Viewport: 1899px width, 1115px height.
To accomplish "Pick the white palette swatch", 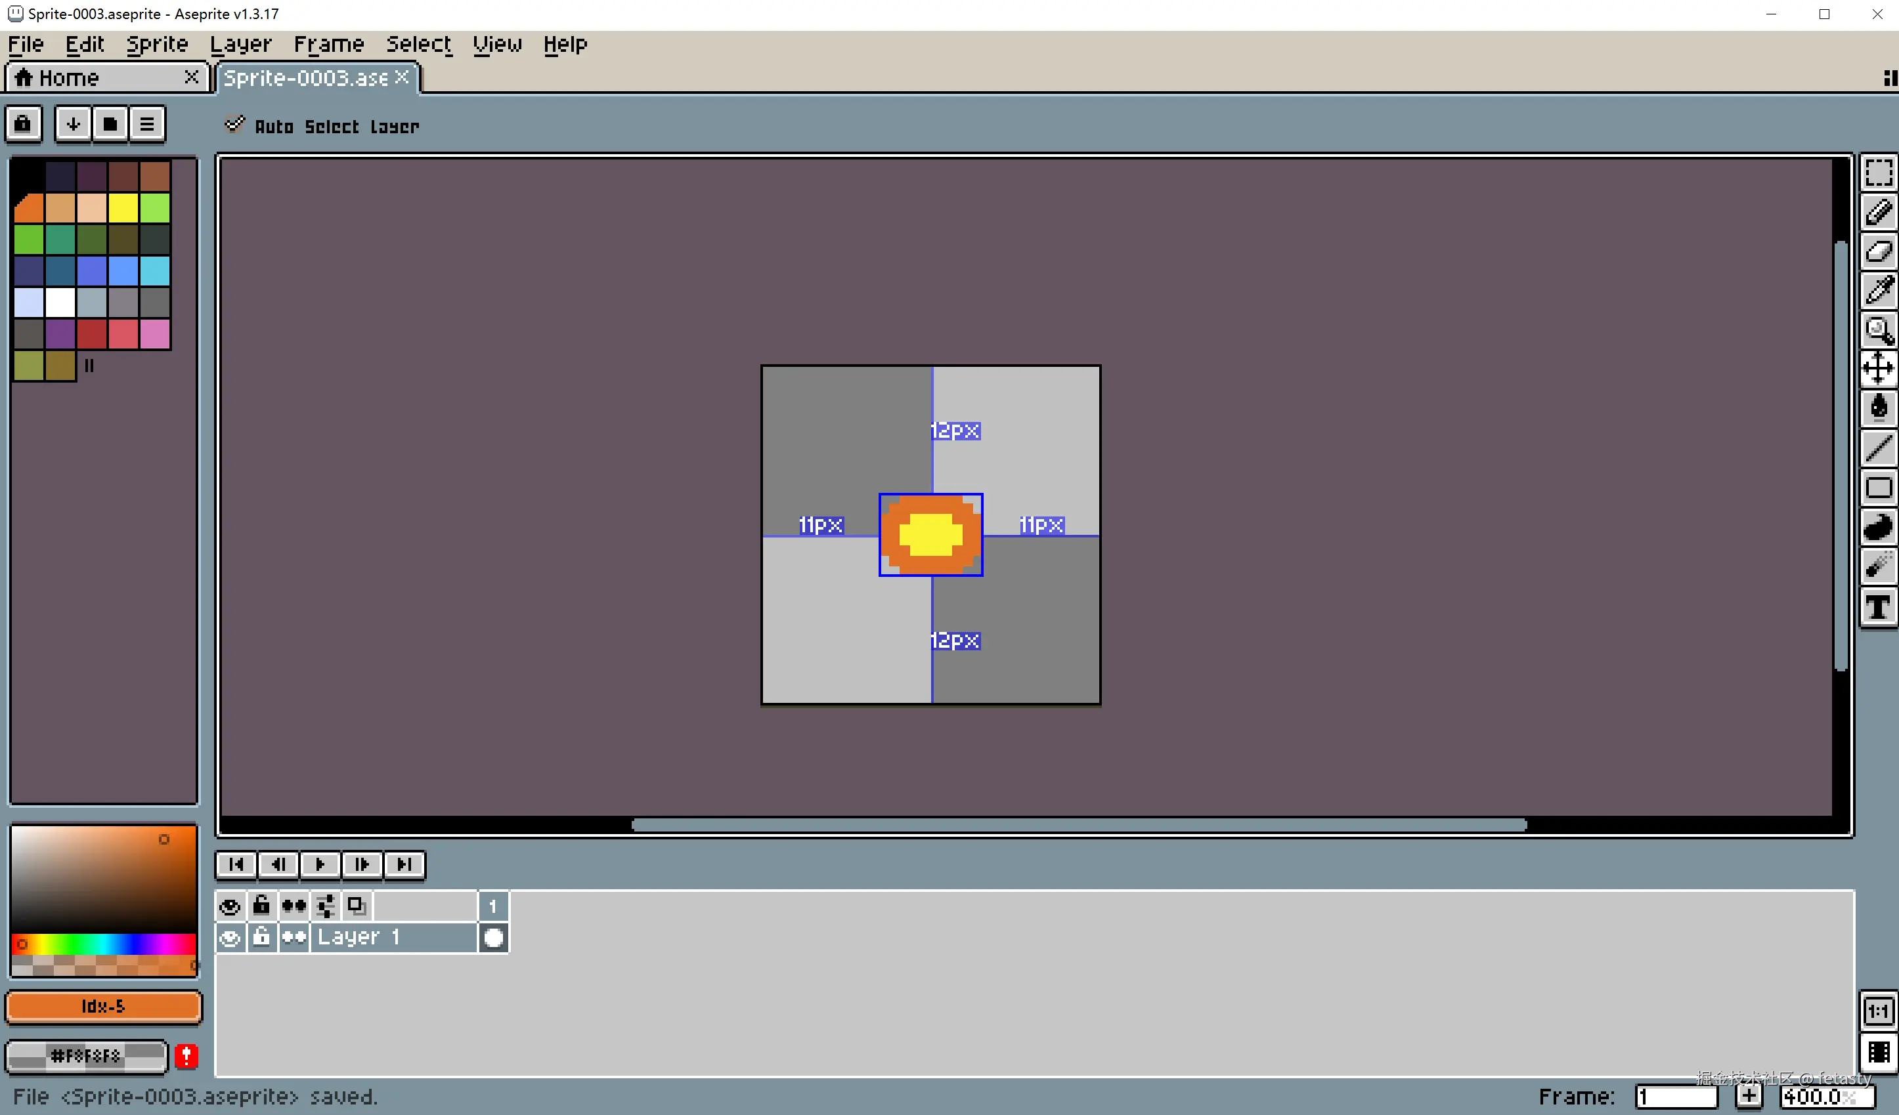I will pyautogui.click(x=60, y=302).
